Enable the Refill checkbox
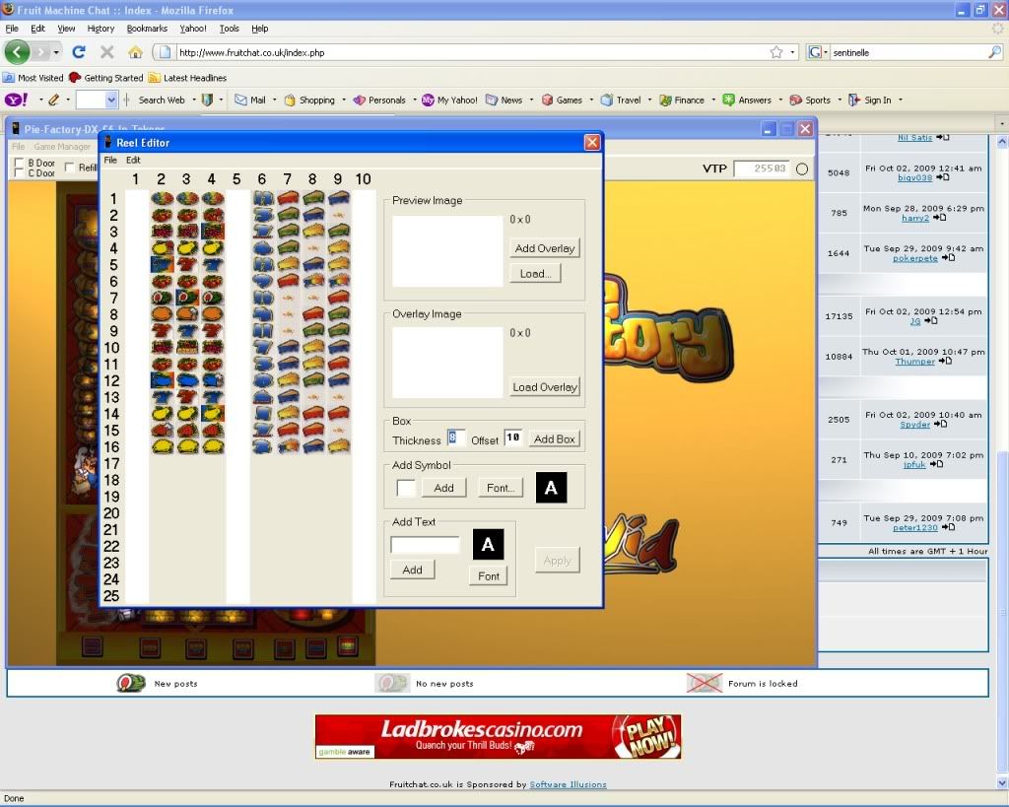Viewport: 1009px width, 807px height. tap(70, 168)
